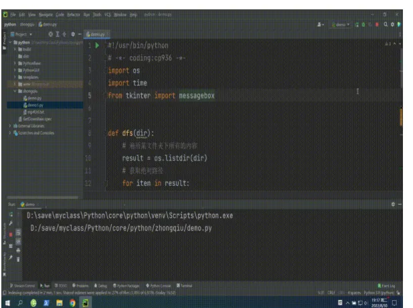Clear output with the trash icon in the Run panel
This screenshot has width=413, height=308.
tap(18, 259)
